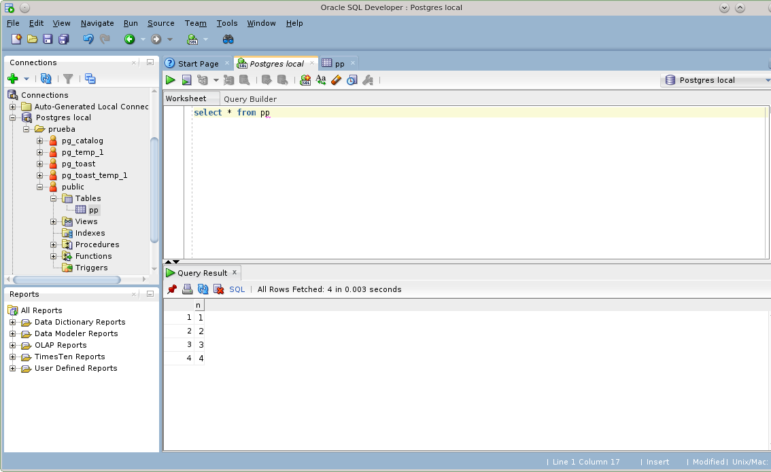Switch to the pp table tab
Image resolution: width=771 pixels, height=472 pixels.
pos(339,63)
